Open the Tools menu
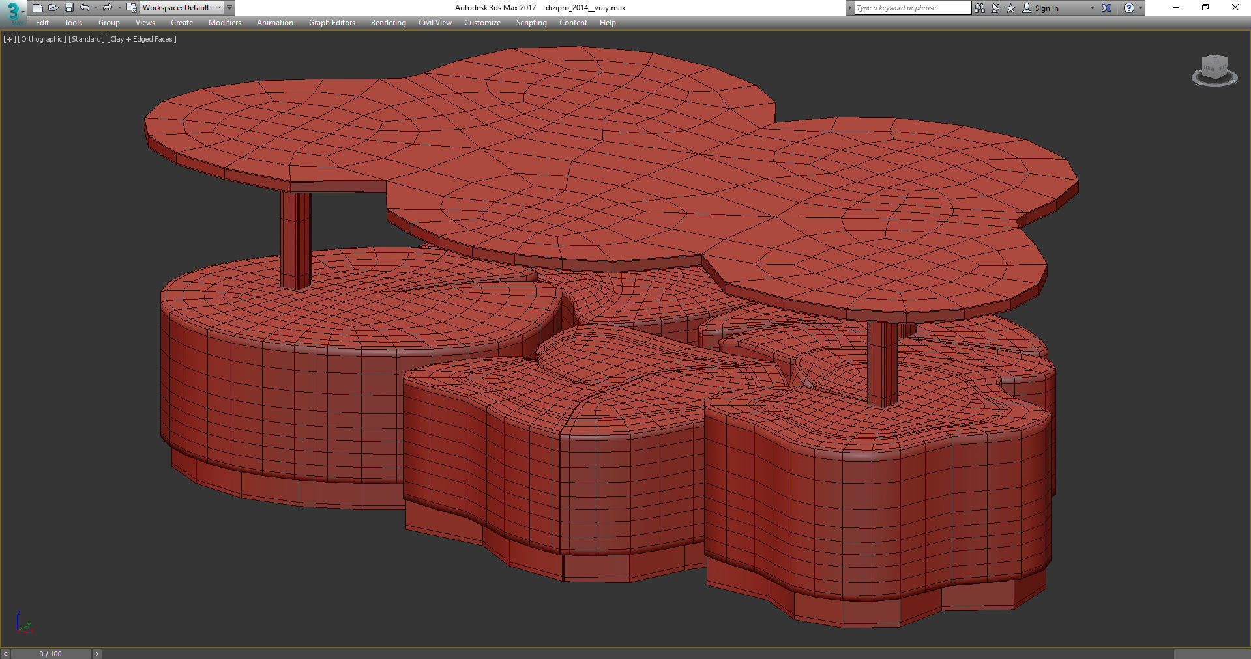 (x=73, y=23)
